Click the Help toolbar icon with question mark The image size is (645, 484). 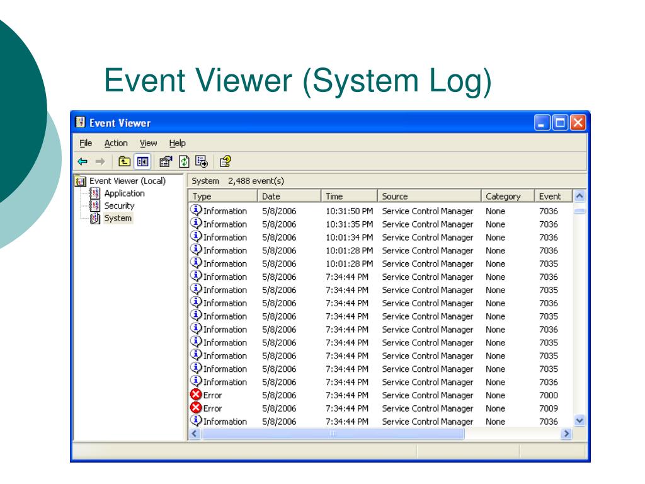pos(225,161)
